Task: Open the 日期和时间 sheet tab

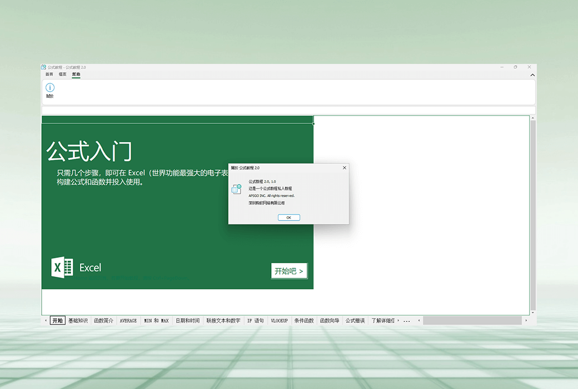Action: point(188,321)
